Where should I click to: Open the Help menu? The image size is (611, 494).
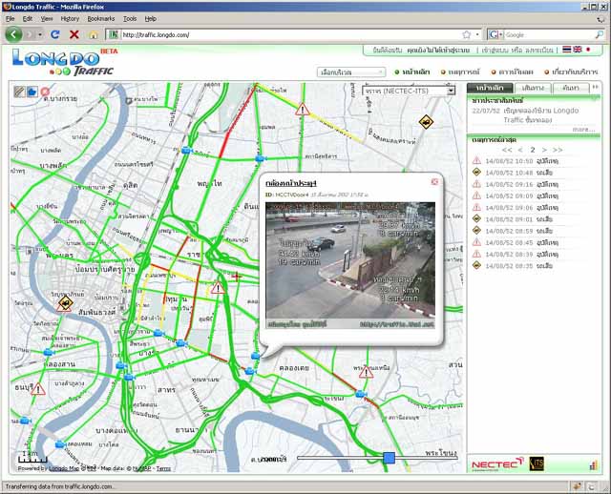151,19
